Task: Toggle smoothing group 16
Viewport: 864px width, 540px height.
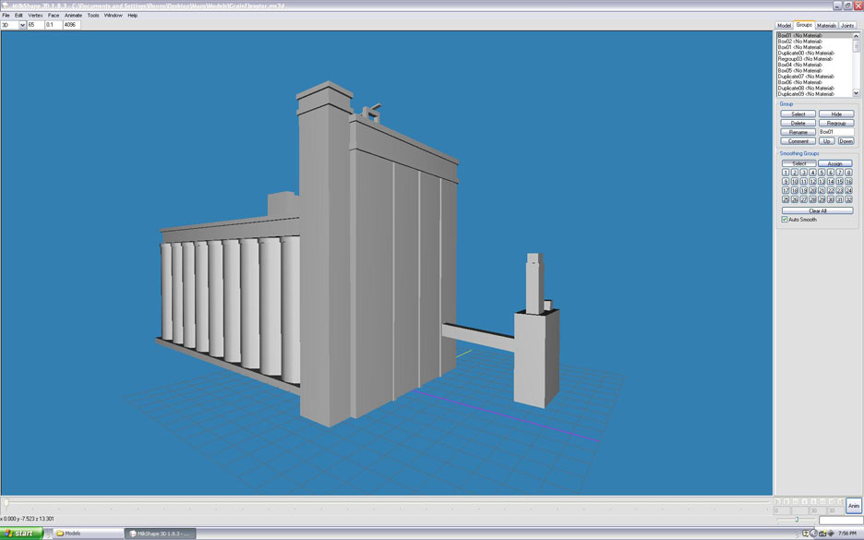Action: pos(848,181)
